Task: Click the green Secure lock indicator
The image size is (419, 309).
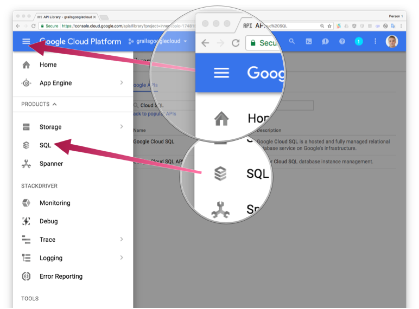Action: (x=49, y=26)
